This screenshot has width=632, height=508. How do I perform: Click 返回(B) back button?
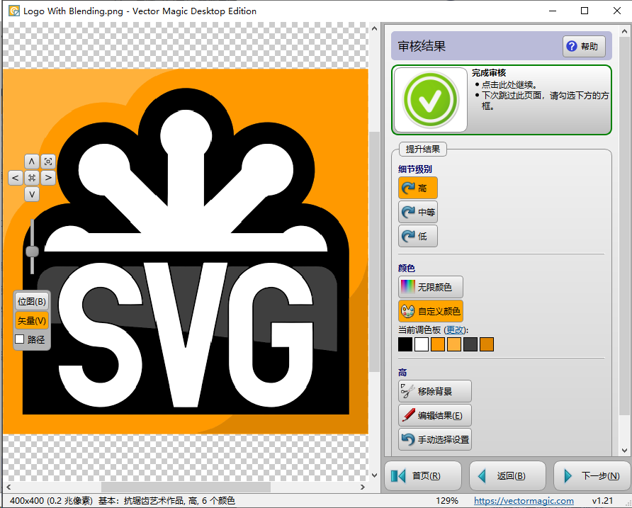tap(507, 475)
